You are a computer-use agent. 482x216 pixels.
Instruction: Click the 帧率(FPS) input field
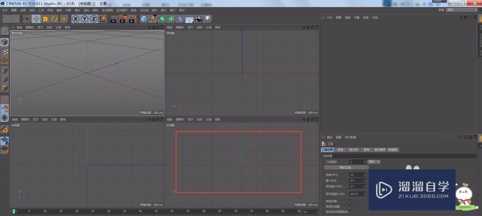(x=356, y=175)
